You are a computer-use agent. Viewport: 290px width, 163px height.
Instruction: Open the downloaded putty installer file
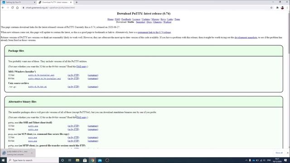15,153
